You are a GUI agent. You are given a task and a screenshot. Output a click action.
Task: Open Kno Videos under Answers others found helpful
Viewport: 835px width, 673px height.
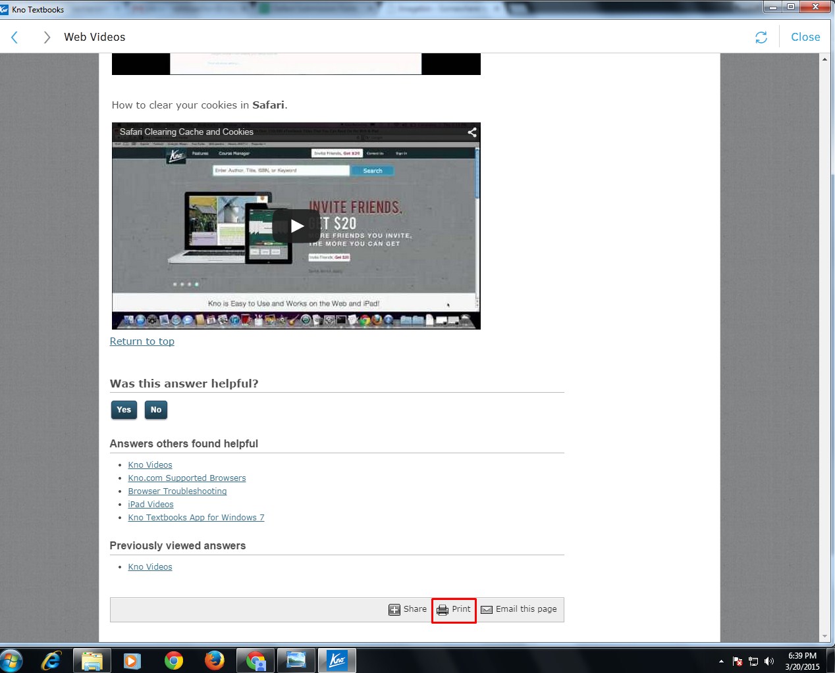(x=150, y=465)
